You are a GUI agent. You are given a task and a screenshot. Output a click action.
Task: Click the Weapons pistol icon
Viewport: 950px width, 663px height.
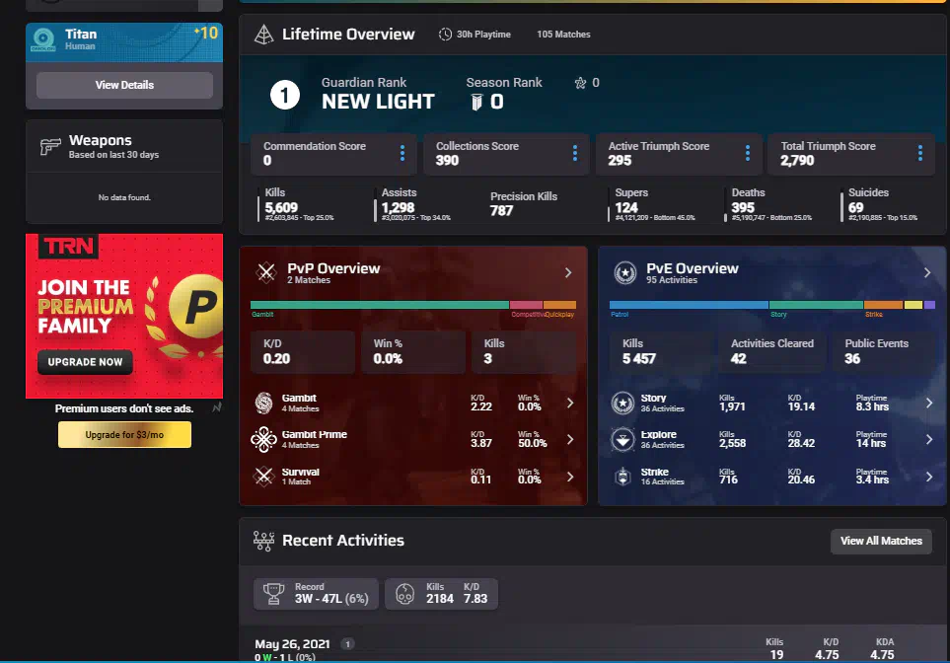(50, 147)
